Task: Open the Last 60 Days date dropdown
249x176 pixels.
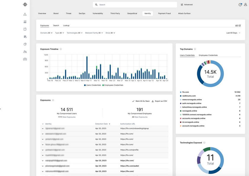Action: click(233, 33)
